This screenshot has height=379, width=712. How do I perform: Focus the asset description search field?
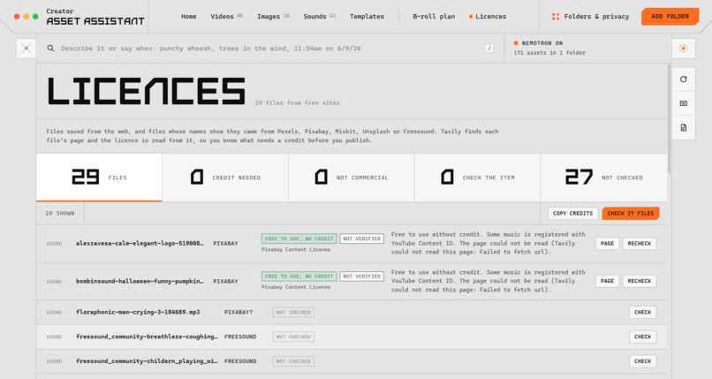pos(270,48)
